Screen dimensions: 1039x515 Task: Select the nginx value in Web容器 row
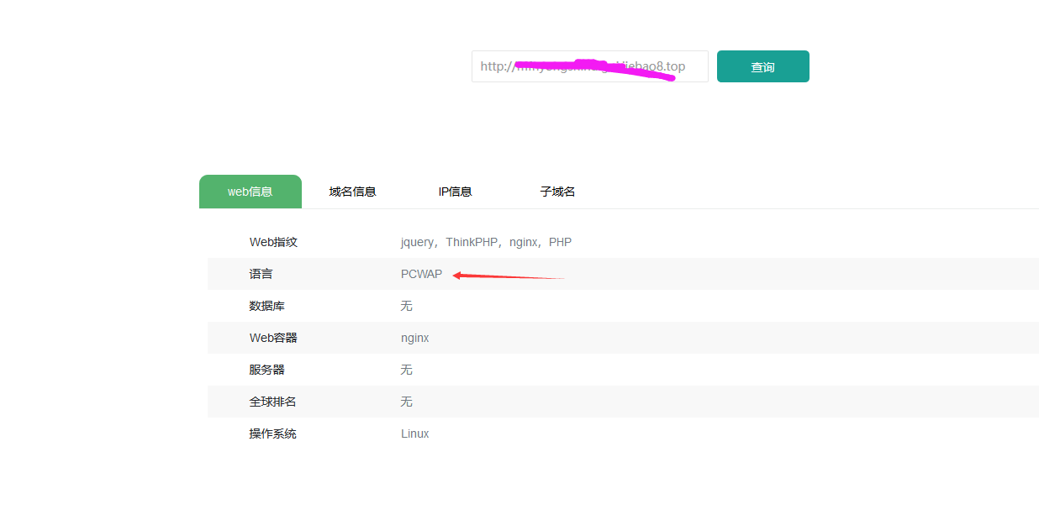tap(414, 338)
